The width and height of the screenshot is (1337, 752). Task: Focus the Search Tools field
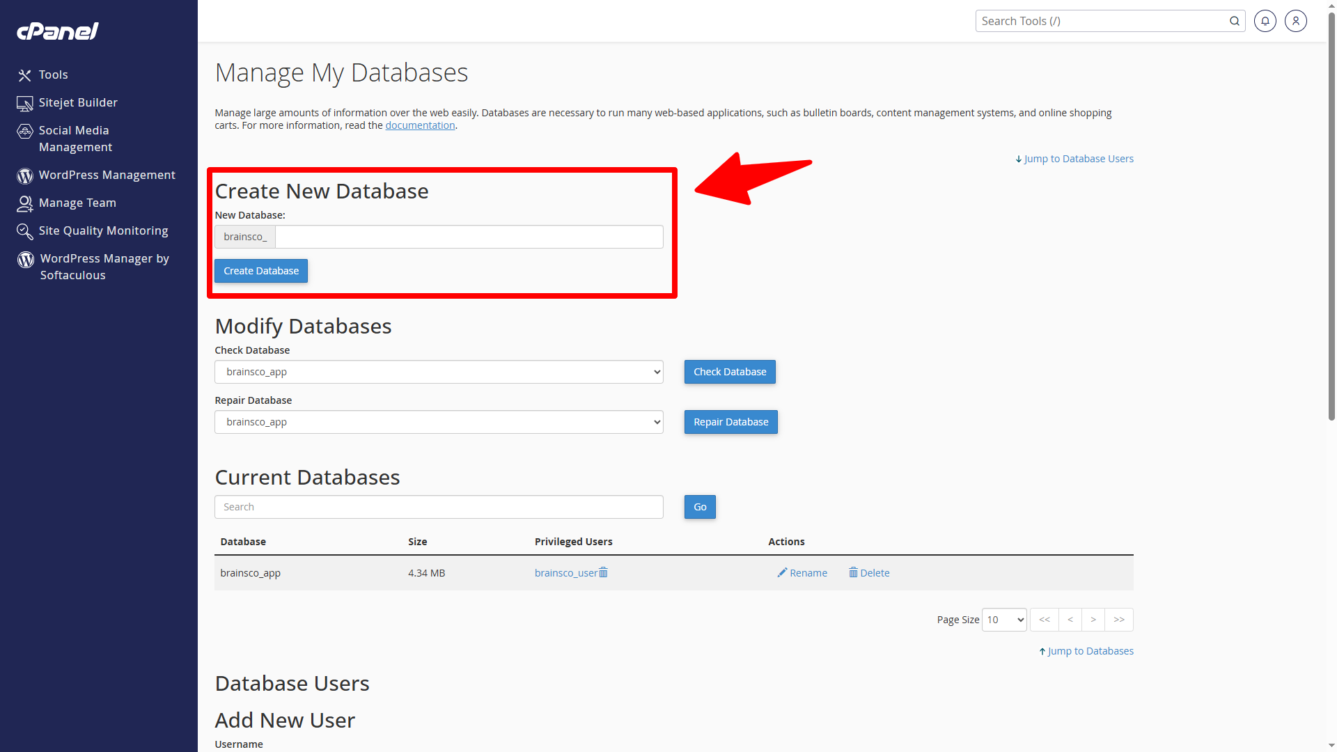pyautogui.click(x=1102, y=21)
